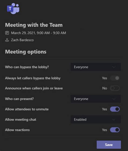Enable Announce when callers join or leave
128x151 pixels.
pyautogui.click(x=115, y=88)
